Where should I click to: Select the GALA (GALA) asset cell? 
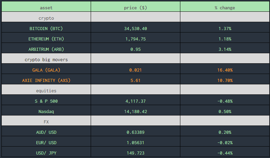coord(46,69)
